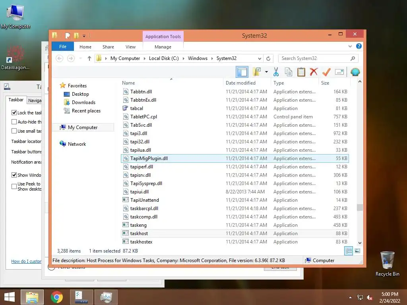This screenshot has height=305, width=407.
Task: Open Classic Shell settings shell icon
Action: (355, 72)
